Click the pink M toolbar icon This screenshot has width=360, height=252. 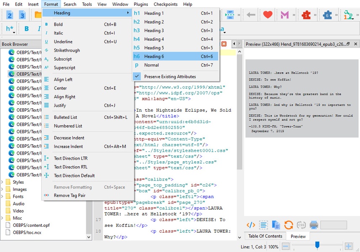pyautogui.click(x=285, y=15)
